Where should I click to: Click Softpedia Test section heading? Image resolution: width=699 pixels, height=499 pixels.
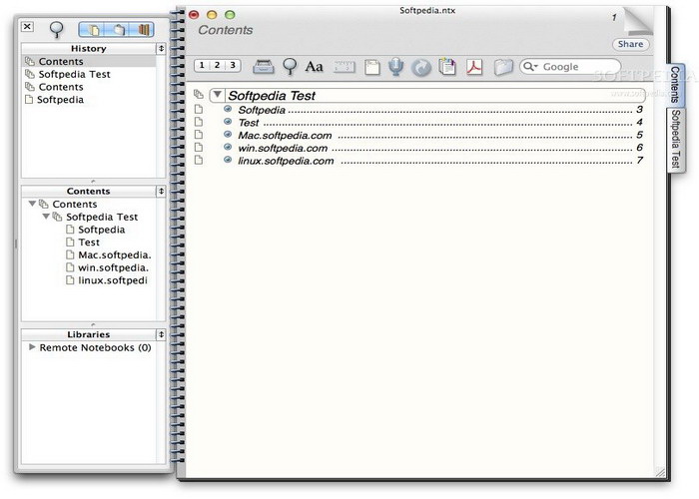[272, 96]
